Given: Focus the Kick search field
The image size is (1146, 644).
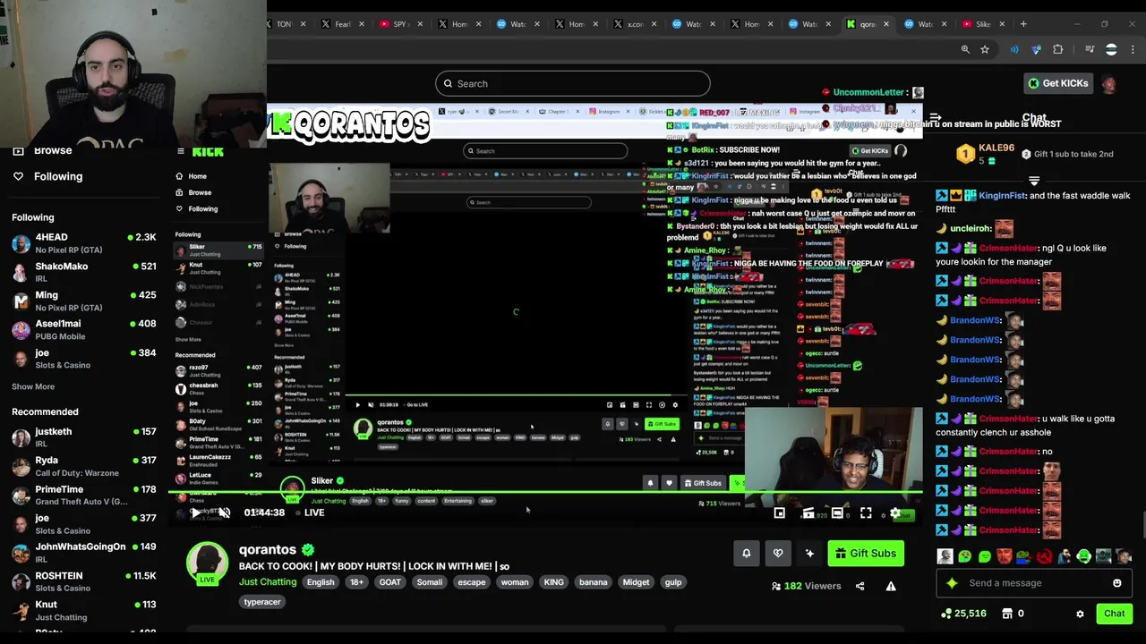Looking at the screenshot, I should [573, 84].
